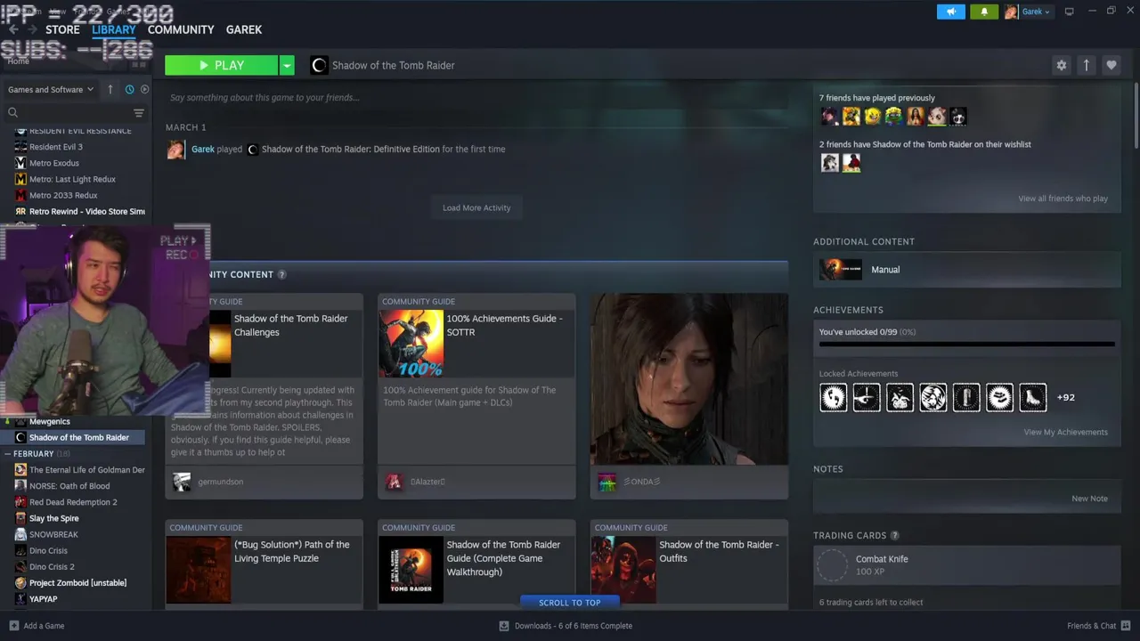The height and width of the screenshot is (641, 1140).
Task: Open View My Achievements link
Action: click(x=1065, y=432)
